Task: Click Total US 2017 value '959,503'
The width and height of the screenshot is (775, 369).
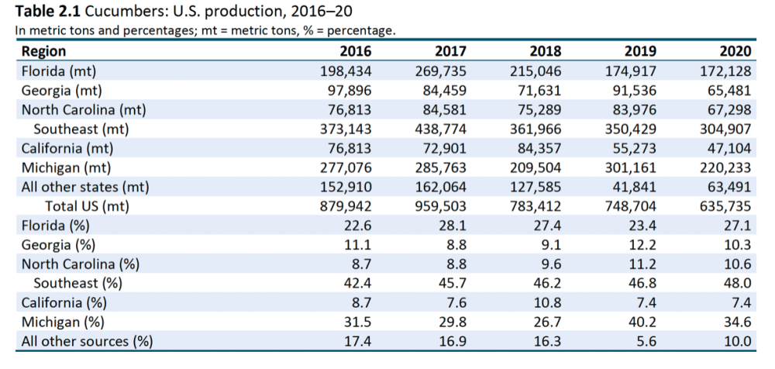Action: [x=440, y=207]
